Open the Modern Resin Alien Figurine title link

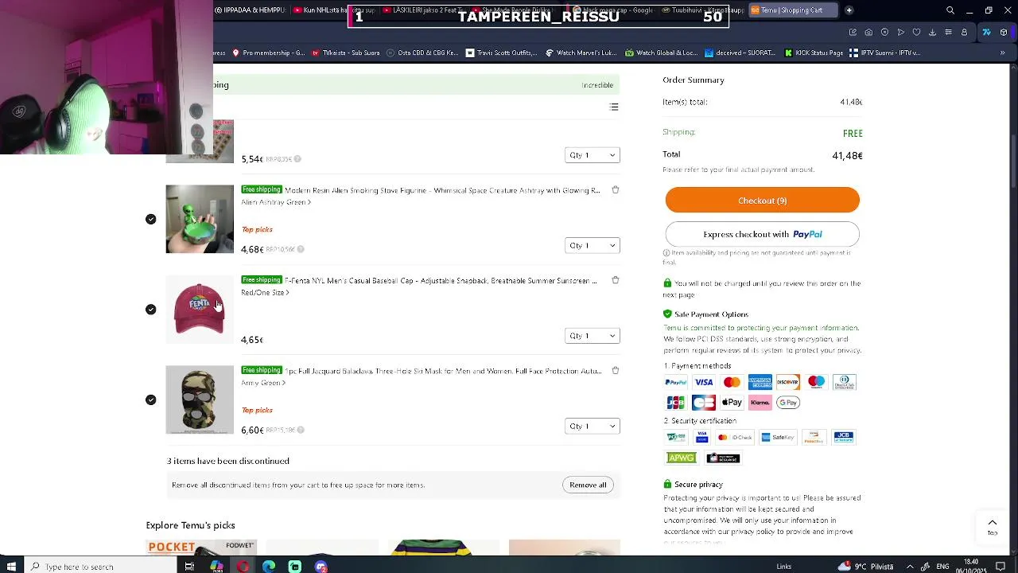point(442,190)
